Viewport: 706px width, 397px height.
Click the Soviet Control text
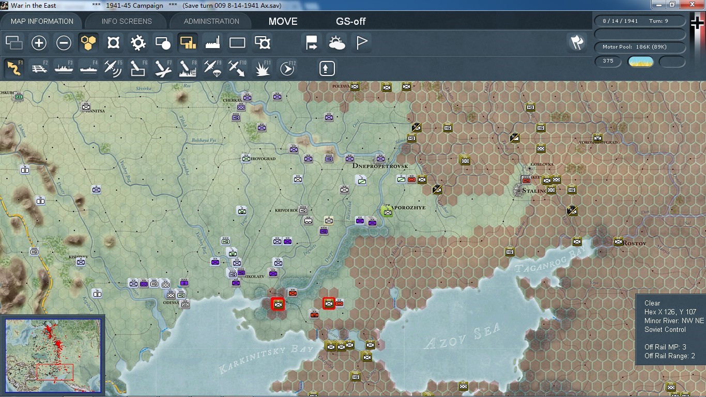coord(665,329)
